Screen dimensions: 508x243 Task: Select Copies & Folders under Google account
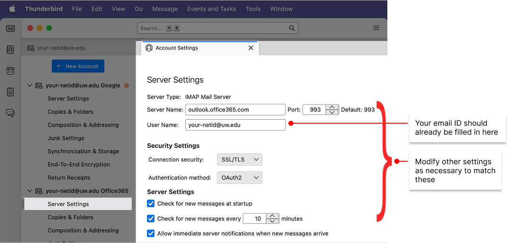70,112
